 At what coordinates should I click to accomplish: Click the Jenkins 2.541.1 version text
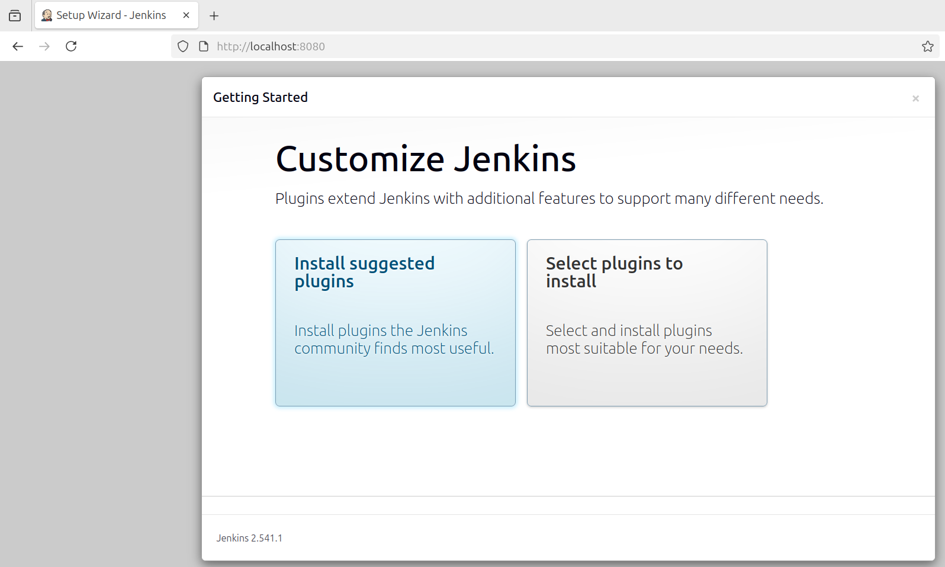pyautogui.click(x=249, y=538)
